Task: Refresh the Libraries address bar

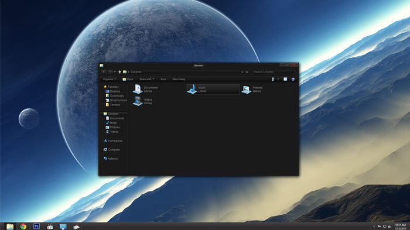Action: coord(247,72)
